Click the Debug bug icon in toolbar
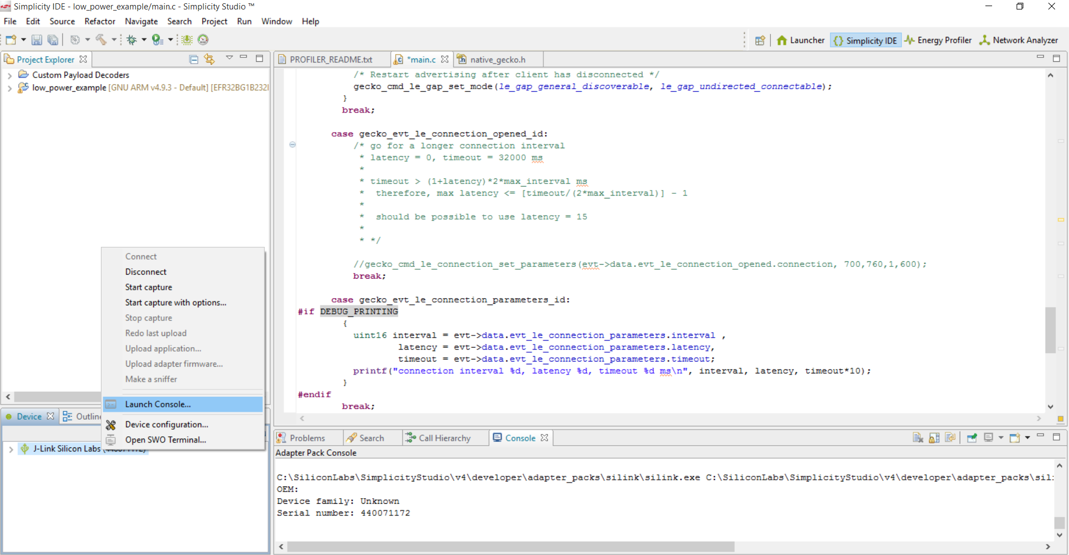Screen dimensions: 1069x555 click(x=132, y=40)
